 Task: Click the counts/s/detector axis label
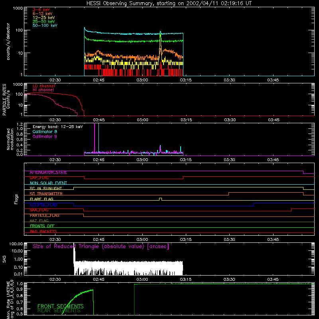click(8, 41)
